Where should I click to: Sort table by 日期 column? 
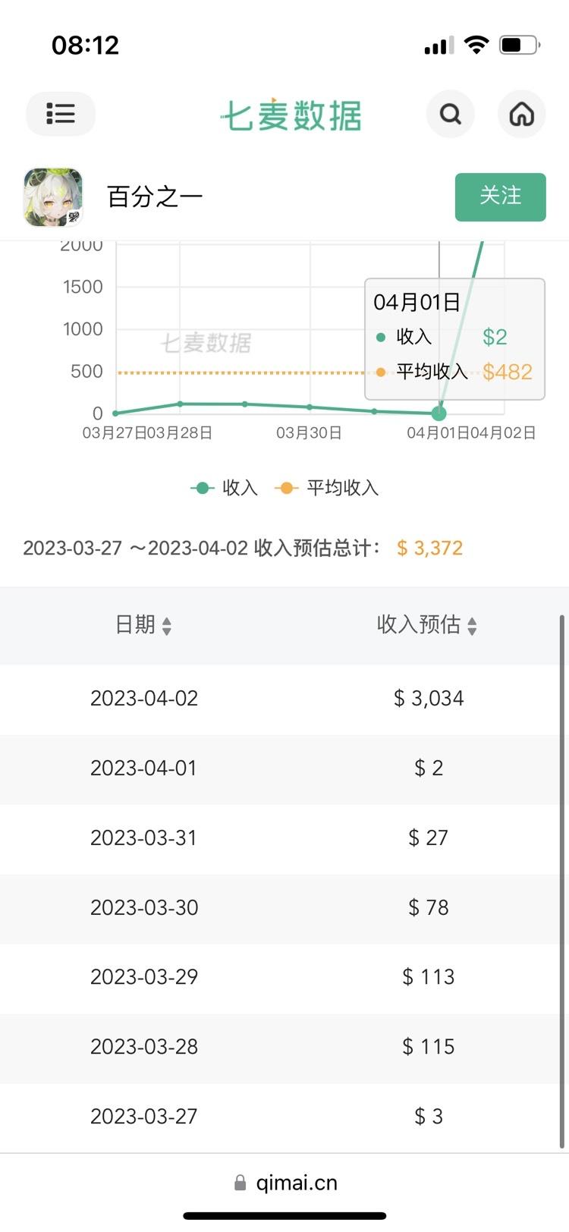(143, 625)
